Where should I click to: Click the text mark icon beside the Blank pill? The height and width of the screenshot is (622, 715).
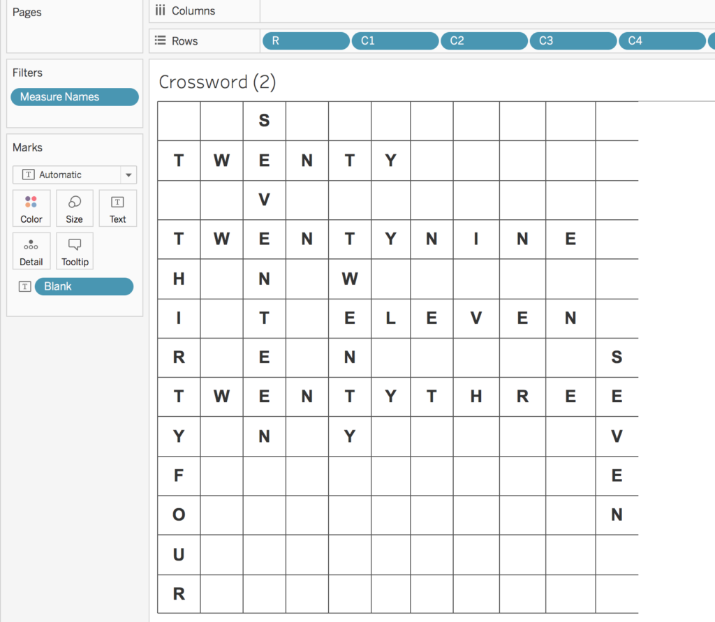click(x=24, y=286)
